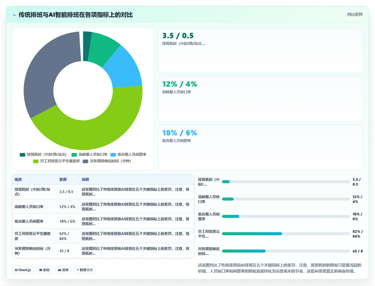The height and width of the screenshot is (286, 375).
Task: Select the 表格 tag chip
Action: [x=44, y=270]
